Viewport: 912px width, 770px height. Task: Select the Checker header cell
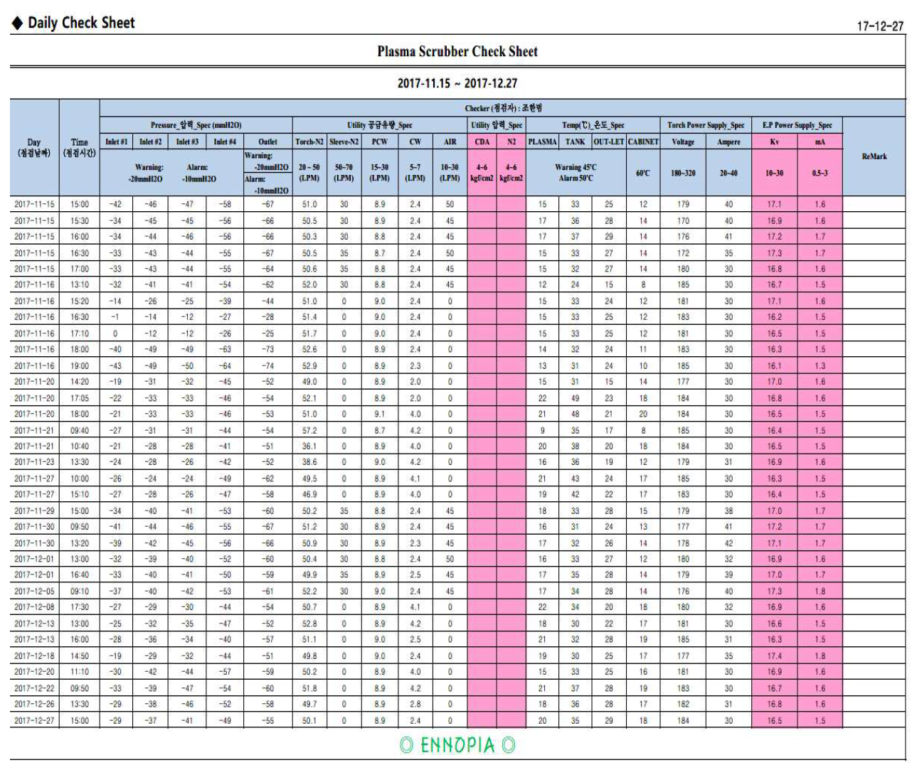tap(504, 108)
